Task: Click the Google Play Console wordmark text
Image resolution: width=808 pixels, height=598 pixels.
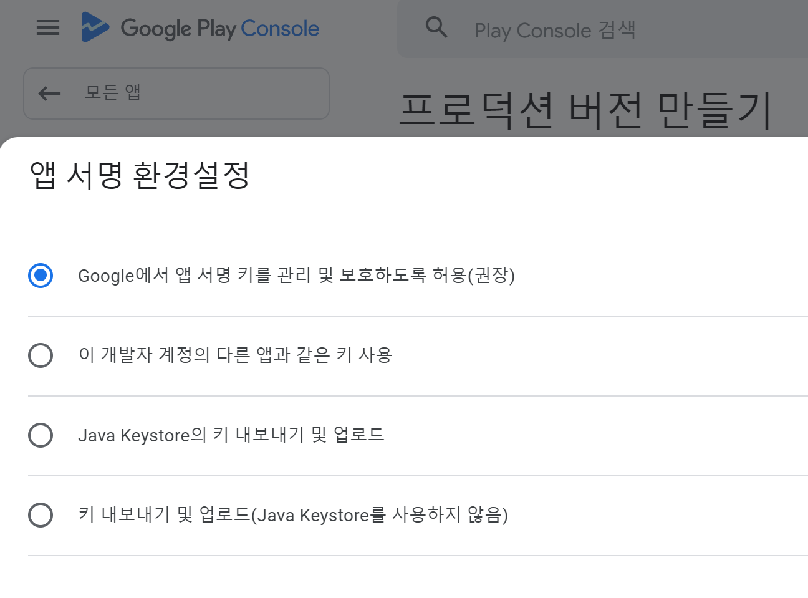Action: point(219,29)
